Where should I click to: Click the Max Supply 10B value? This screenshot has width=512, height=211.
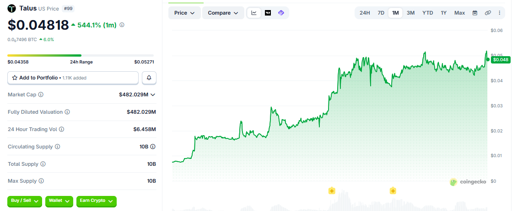click(151, 181)
